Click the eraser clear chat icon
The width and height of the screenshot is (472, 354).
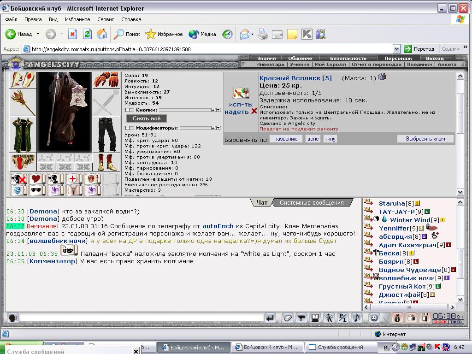click(x=288, y=318)
